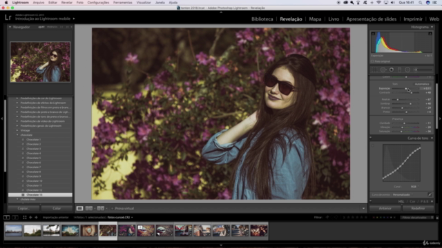Click the Wi-Fi status icon in menu bar
Screen dimensions: 442x248
(378, 3)
